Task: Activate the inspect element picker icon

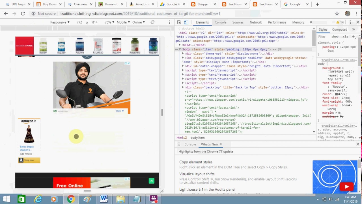Action: [x=179, y=22]
